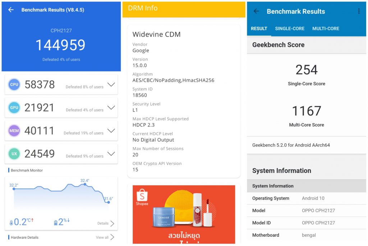Viewport: 368px width, 246px height.
Task: Tap the temperature thermometer icon
Action: pos(11,223)
